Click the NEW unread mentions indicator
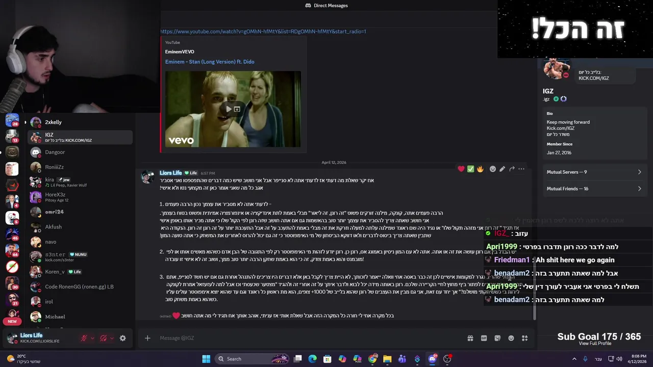Screen dimensions: 653x367 [12, 322]
